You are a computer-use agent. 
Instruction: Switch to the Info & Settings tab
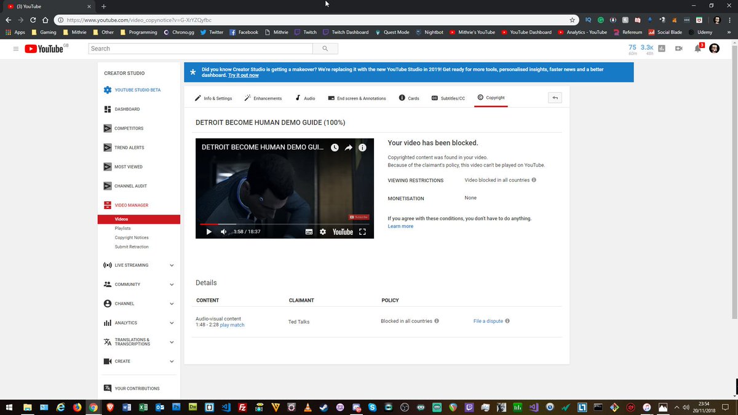tap(213, 98)
